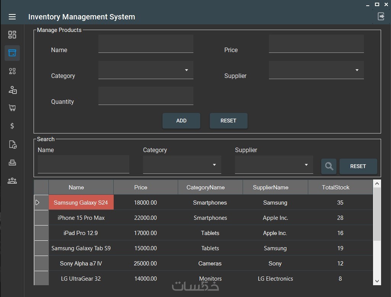Click the TotalStock value 19
Image resolution: width=391 pixels, height=297 pixels.
[340, 248]
